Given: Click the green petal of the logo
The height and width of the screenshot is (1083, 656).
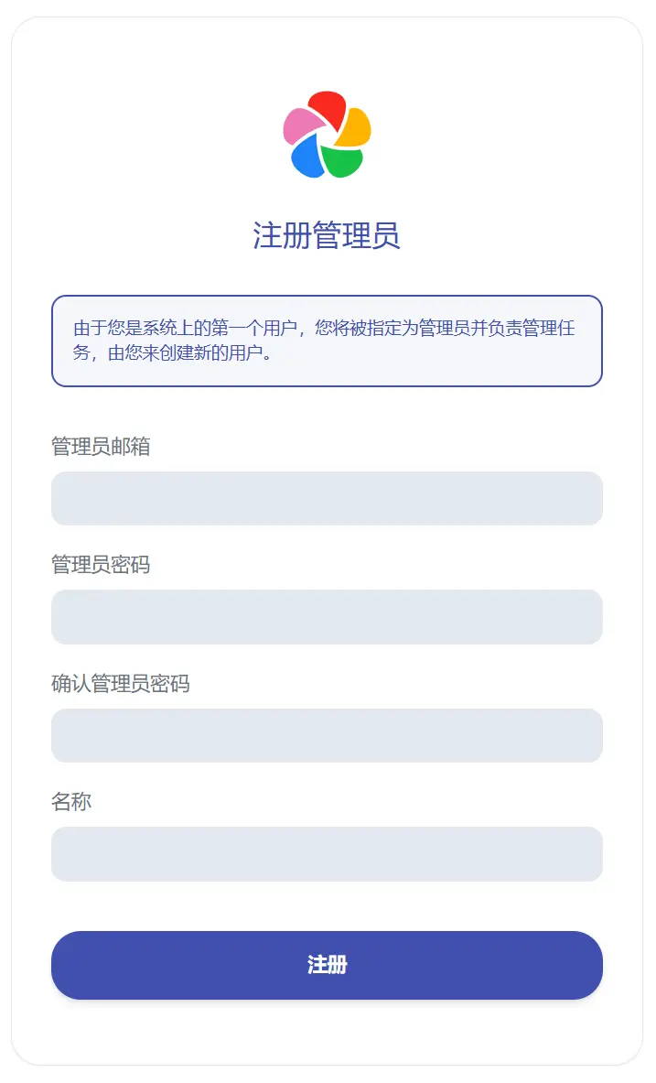Looking at the screenshot, I should coord(343,161).
